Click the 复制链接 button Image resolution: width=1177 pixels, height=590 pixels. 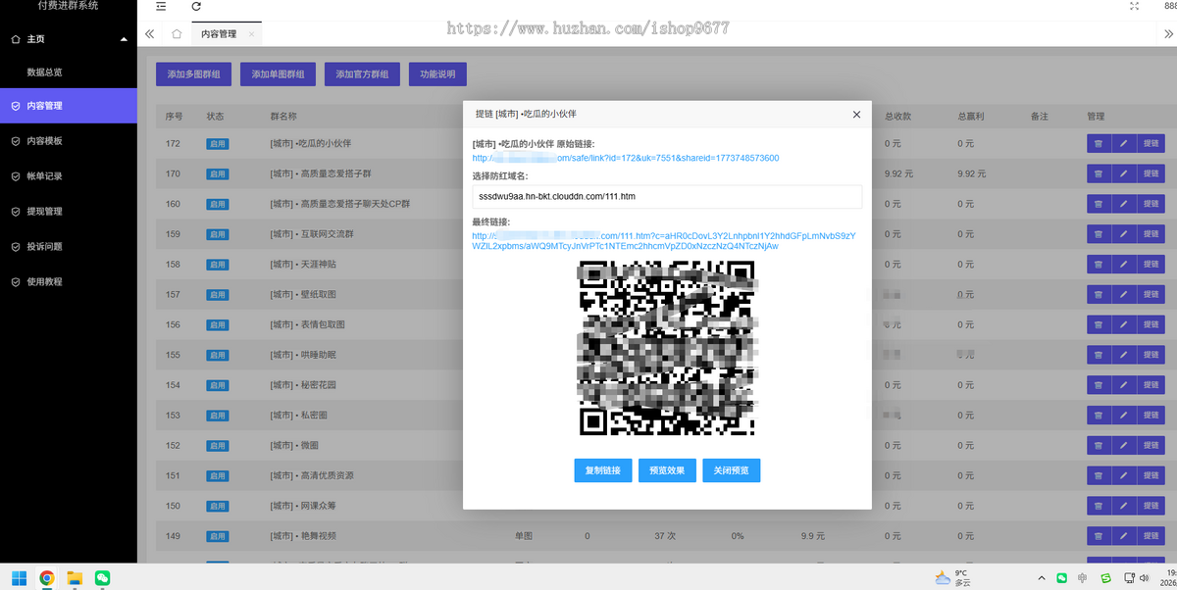click(603, 470)
